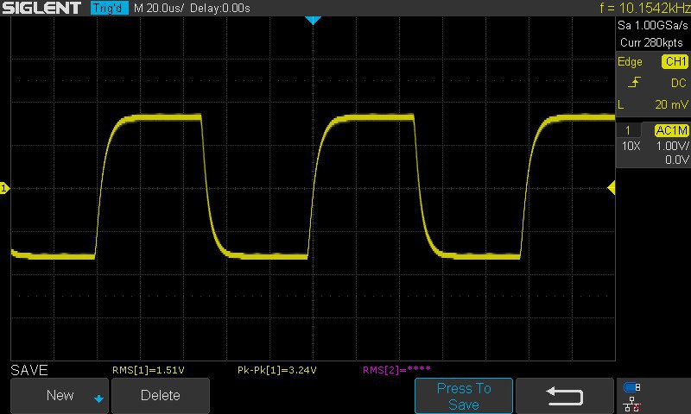Click the LAN network status icon
Image resolution: width=691 pixels, height=414 pixels.
(x=632, y=404)
